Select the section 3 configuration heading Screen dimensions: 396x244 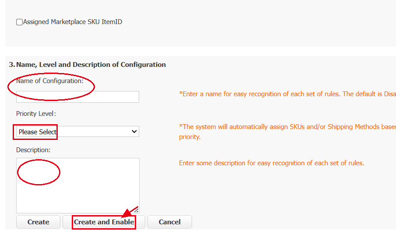coord(88,65)
